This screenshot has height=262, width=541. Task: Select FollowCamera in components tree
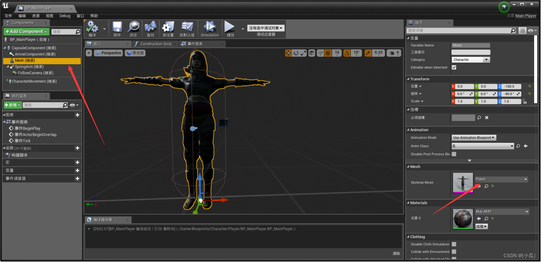[x=35, y=73]
